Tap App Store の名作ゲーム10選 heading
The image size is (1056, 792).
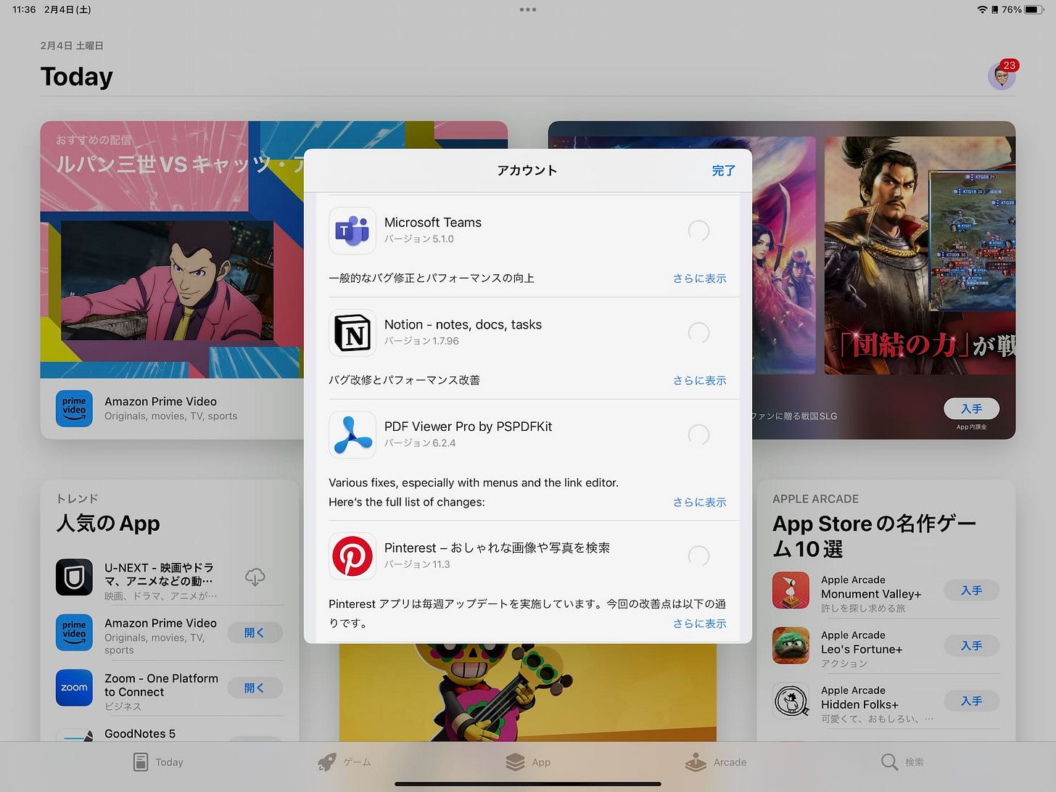pos(875,536)
